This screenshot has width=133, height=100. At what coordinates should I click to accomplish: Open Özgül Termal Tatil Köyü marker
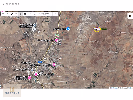click(54, 65)
